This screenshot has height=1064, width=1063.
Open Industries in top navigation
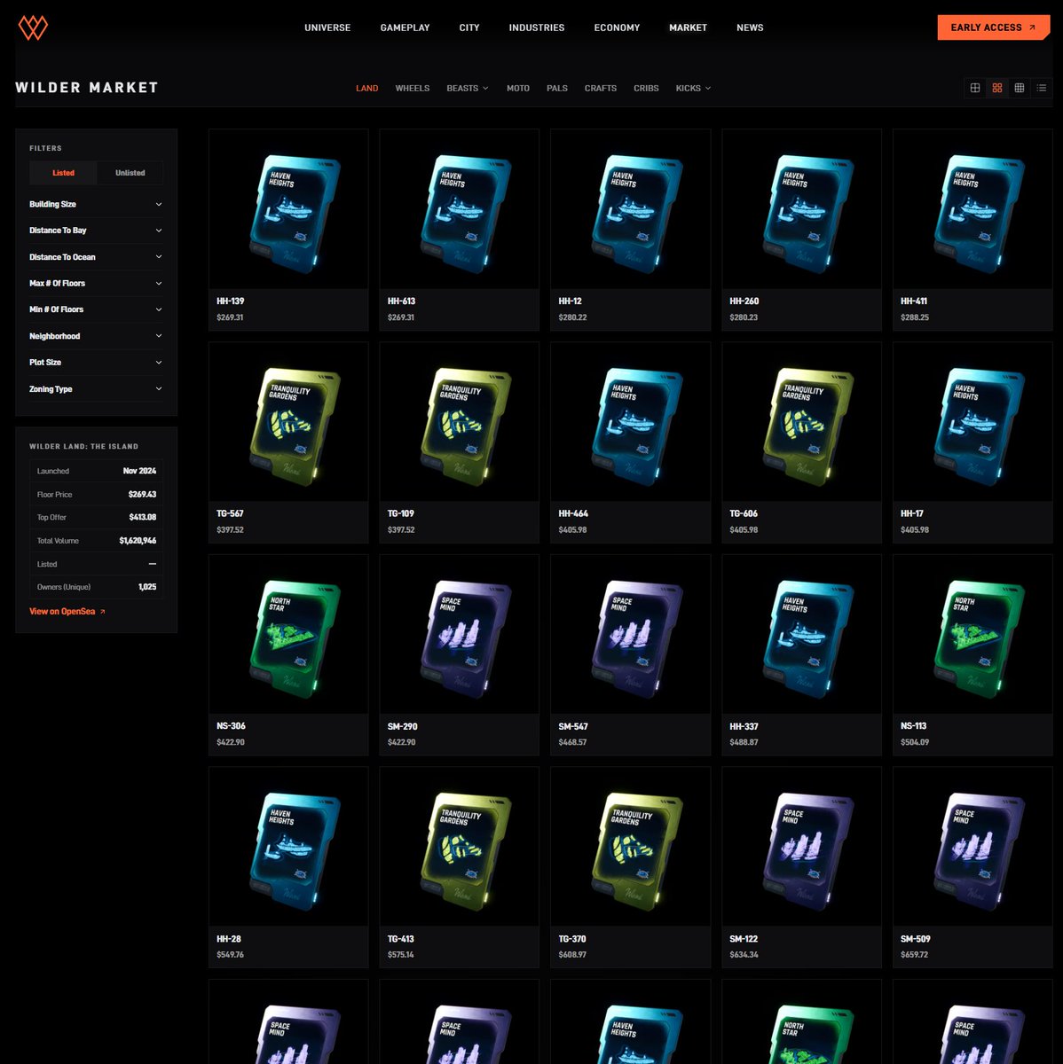pos(537,27)
